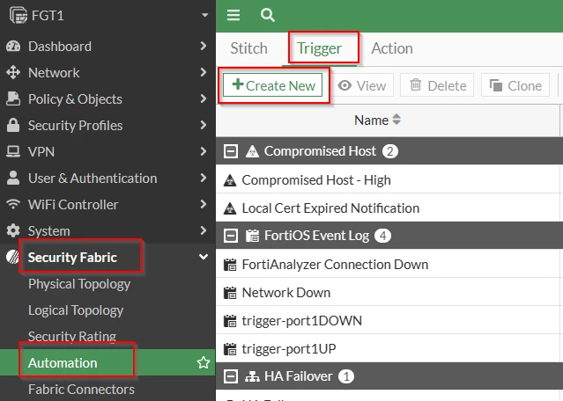Collapse the FortiOS Event Log group
This screenshot has height=401, width=563.
pyautogui.click(x=231, y=236)
